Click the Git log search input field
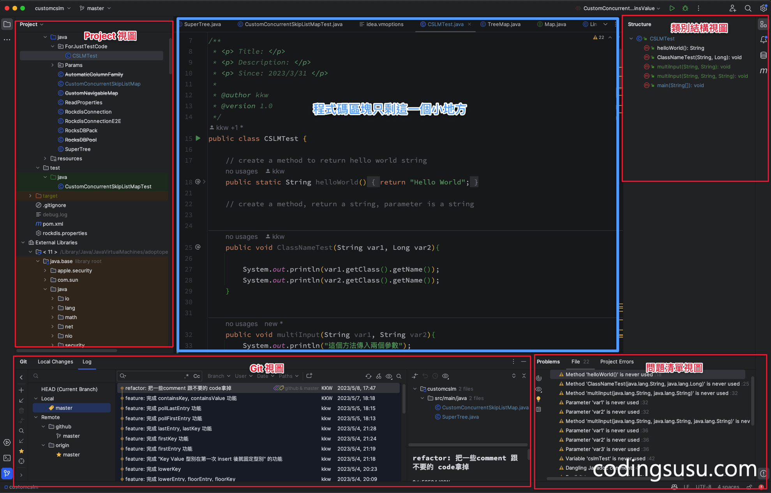771x493 pixels. 156,376
